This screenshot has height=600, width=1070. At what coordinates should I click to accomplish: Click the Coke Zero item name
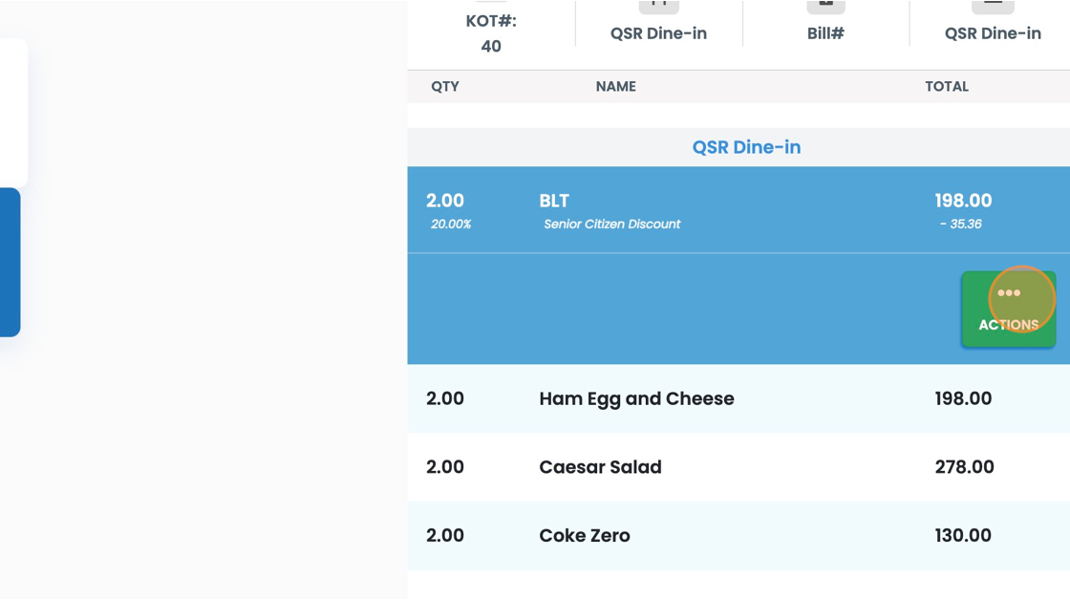pos(584,535)
